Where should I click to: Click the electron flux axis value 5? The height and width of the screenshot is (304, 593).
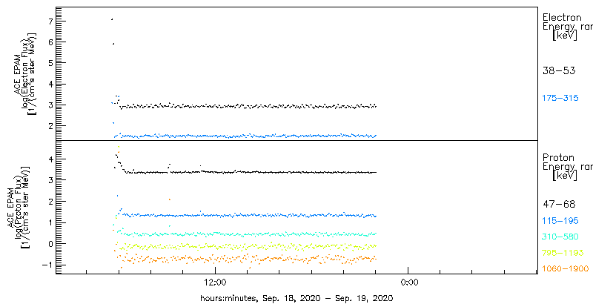tap(49, 63)
